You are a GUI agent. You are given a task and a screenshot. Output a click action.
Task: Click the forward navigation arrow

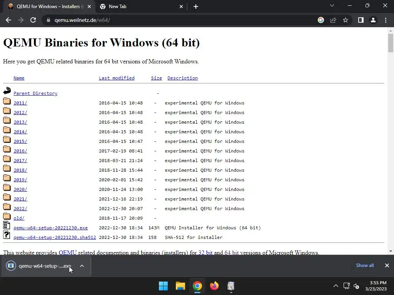click(x=21, y=20)
